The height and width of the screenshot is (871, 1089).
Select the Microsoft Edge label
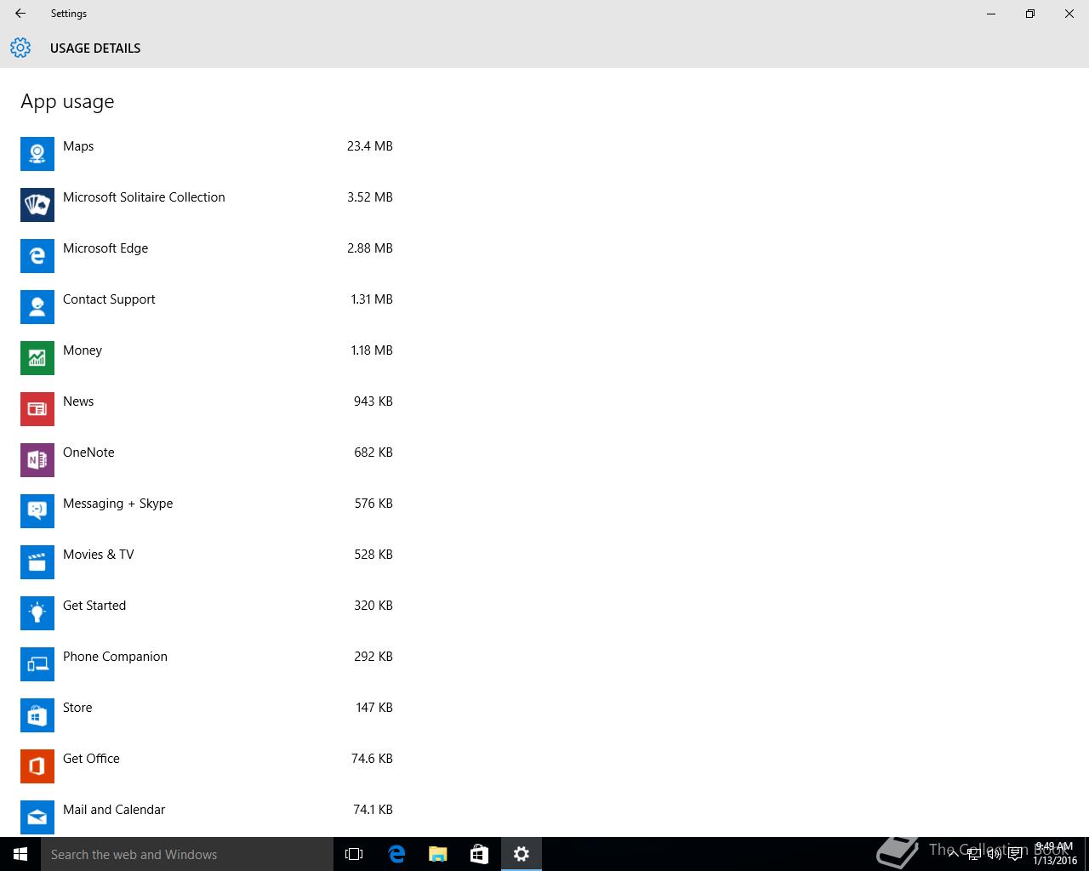[x=105, y=248]
